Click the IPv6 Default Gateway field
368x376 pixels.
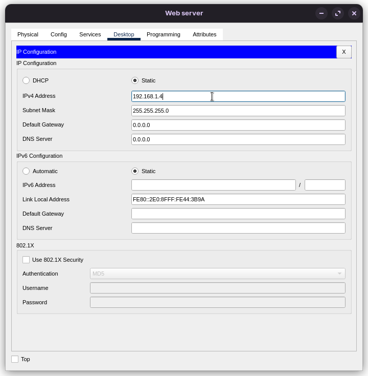click(x=238, y=214)
